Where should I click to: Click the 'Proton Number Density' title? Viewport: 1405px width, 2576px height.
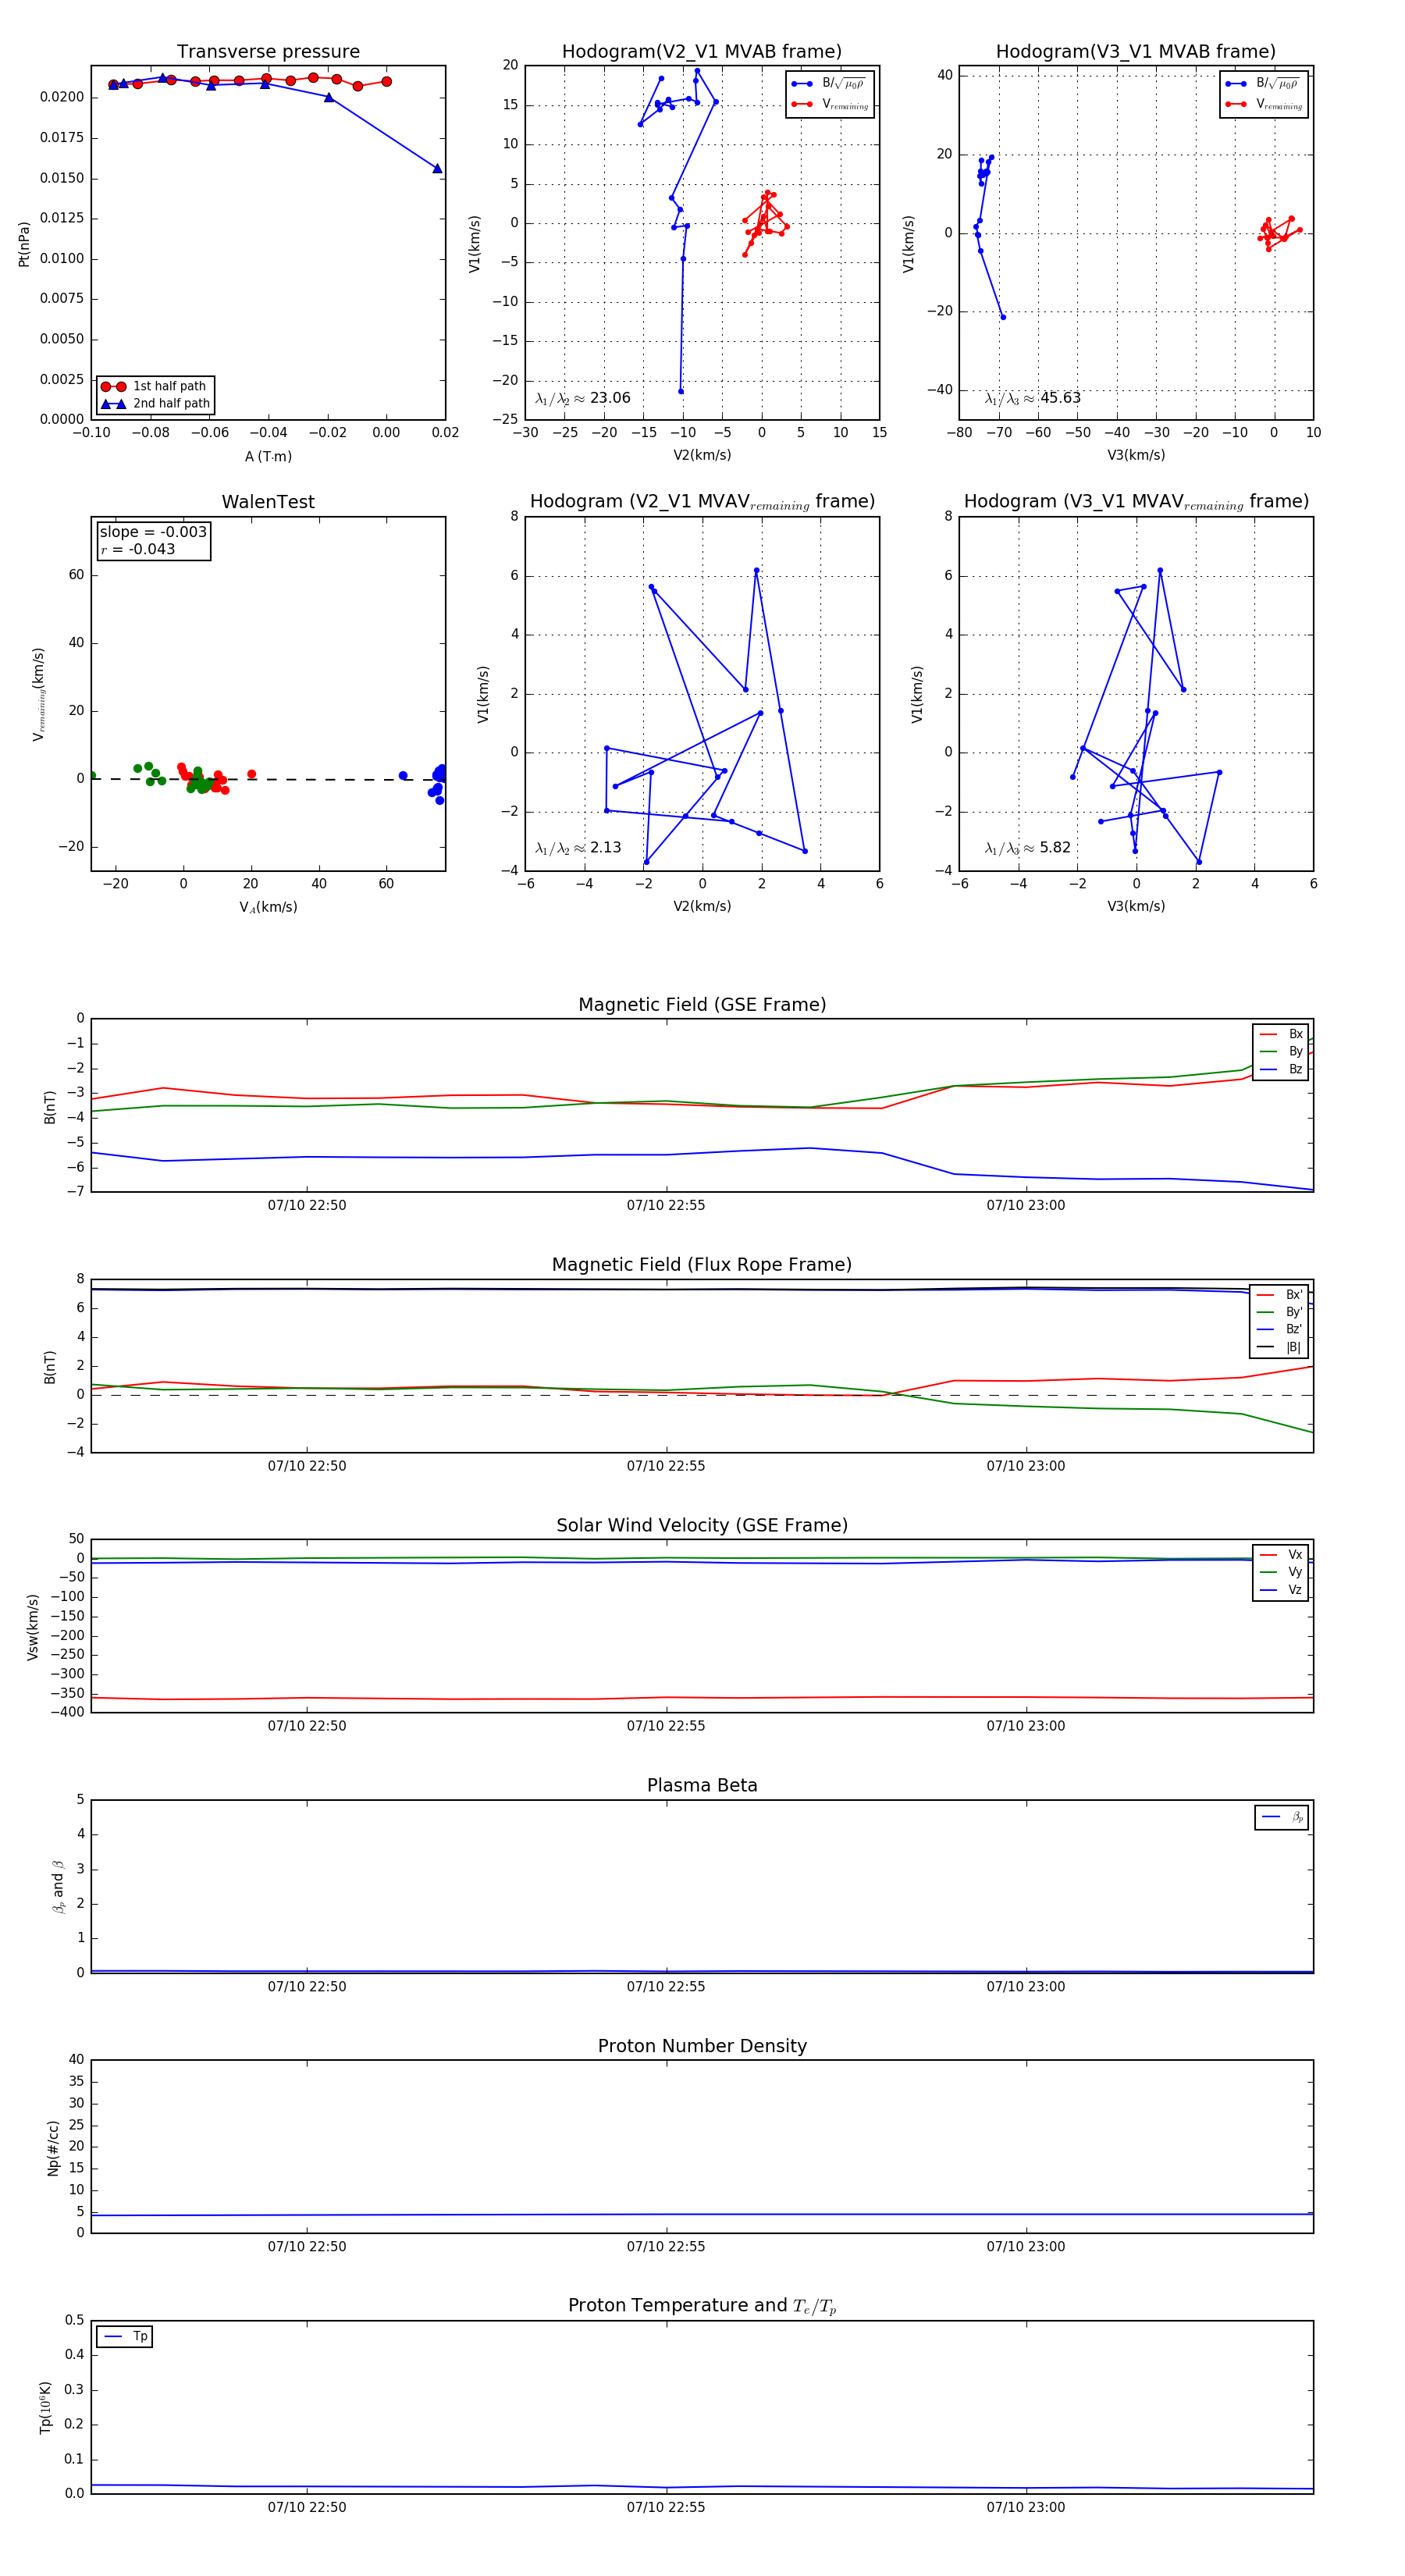pos(702,2046)
